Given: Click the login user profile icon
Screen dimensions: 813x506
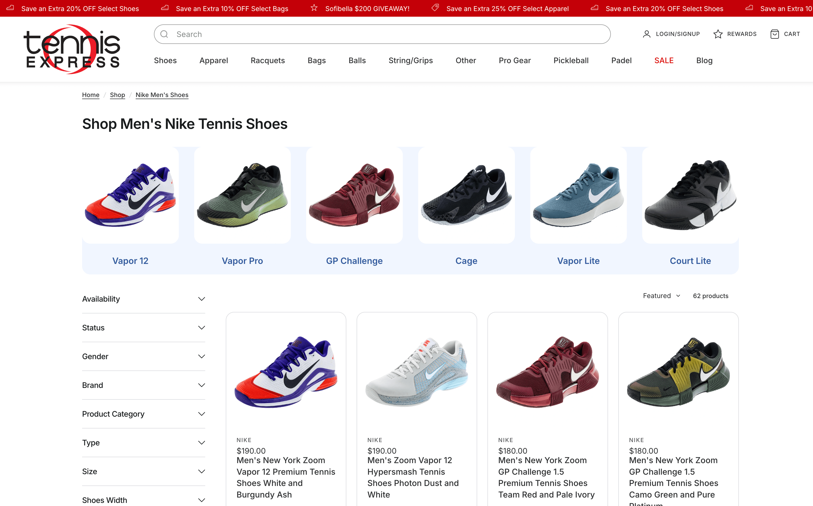Looking at the screenshot, I should [x=647, y=34].
